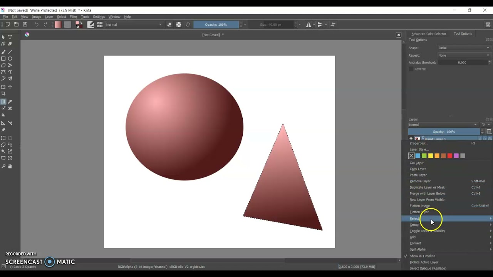Open a file using the folder icon
The height and width of the screenshot is (277, 493).
point(16,25)
